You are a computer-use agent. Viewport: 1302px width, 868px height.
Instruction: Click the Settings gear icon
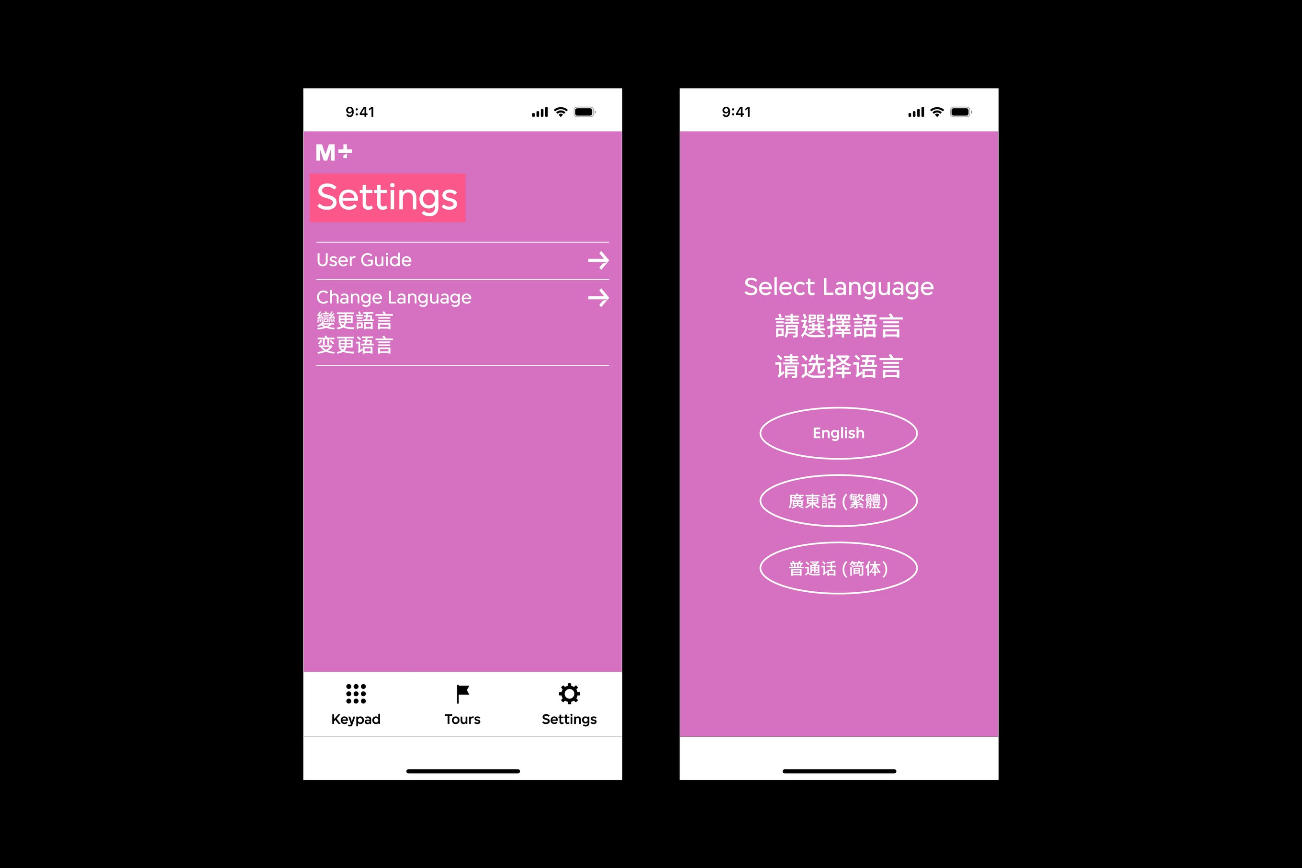pyautogui.click(x=569, y=695)
